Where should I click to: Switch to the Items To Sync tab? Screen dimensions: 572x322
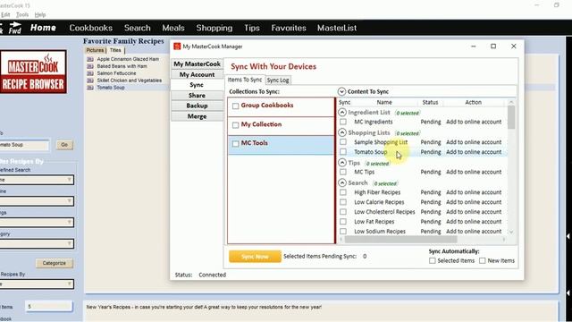(245, 80)
